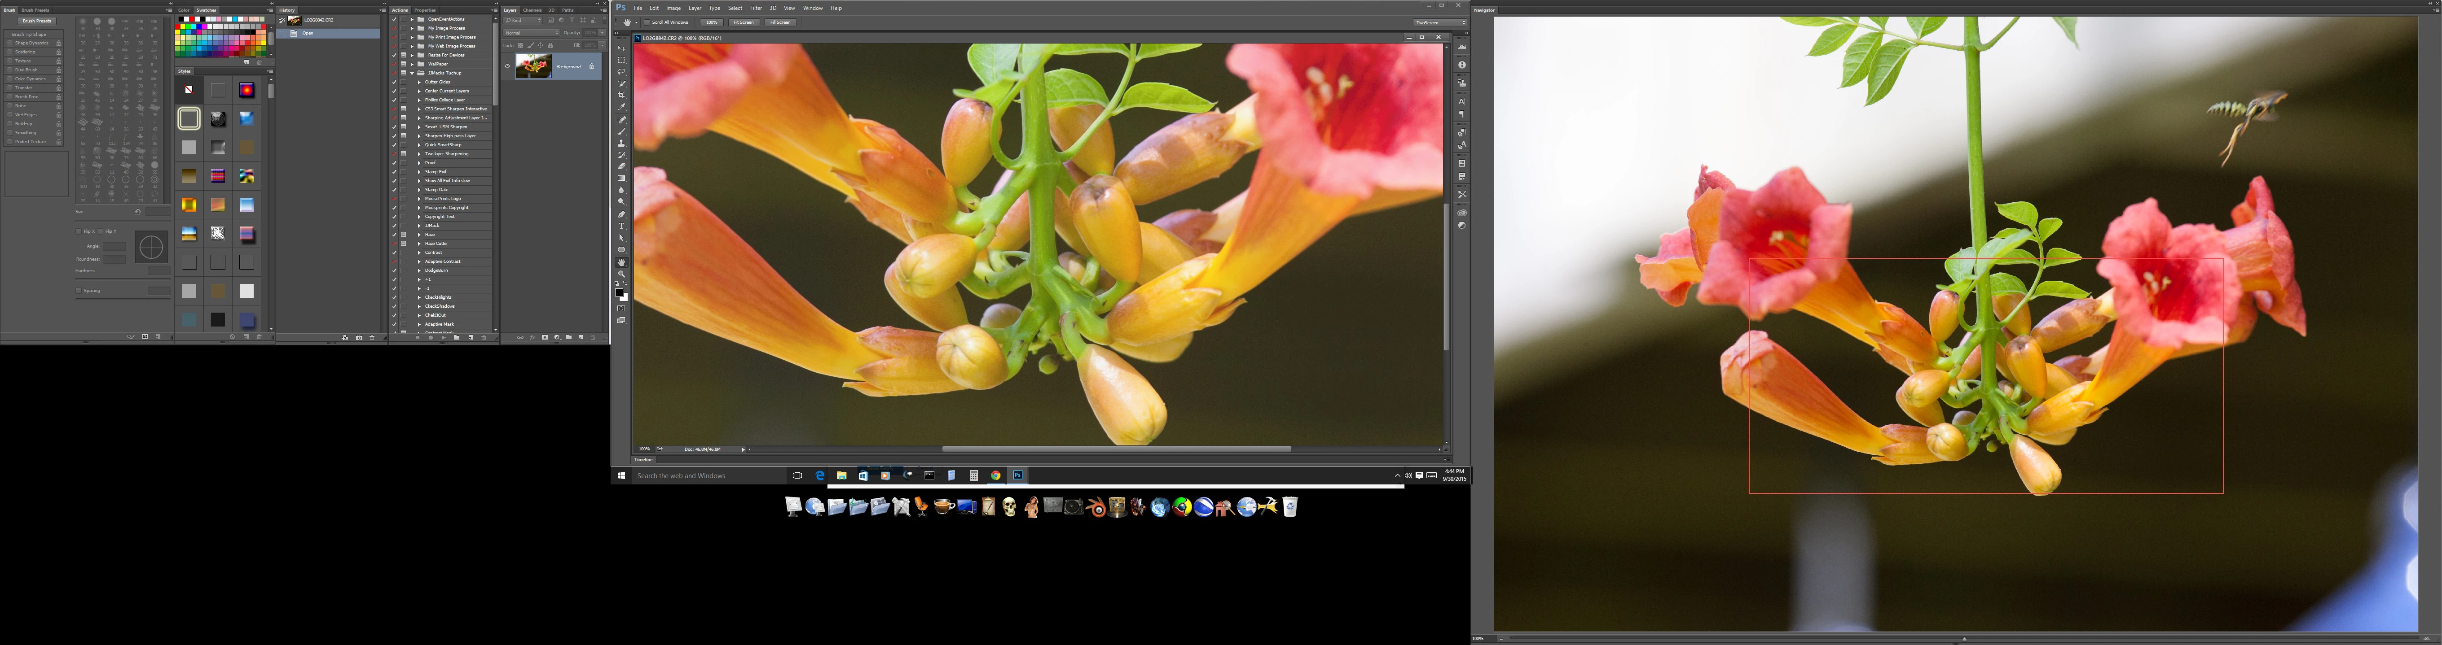Select the Crop tool
Image resolution: width=2442 pixels, height=645 pixels.
pos(622,95)
